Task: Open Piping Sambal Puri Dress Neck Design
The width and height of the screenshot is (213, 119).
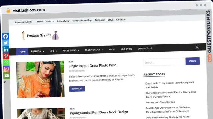Action: click(99, 112)
